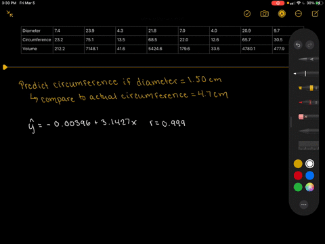Tap the Wi-Fi status icon
325x244 pixels.
click(x=299, y=3)
